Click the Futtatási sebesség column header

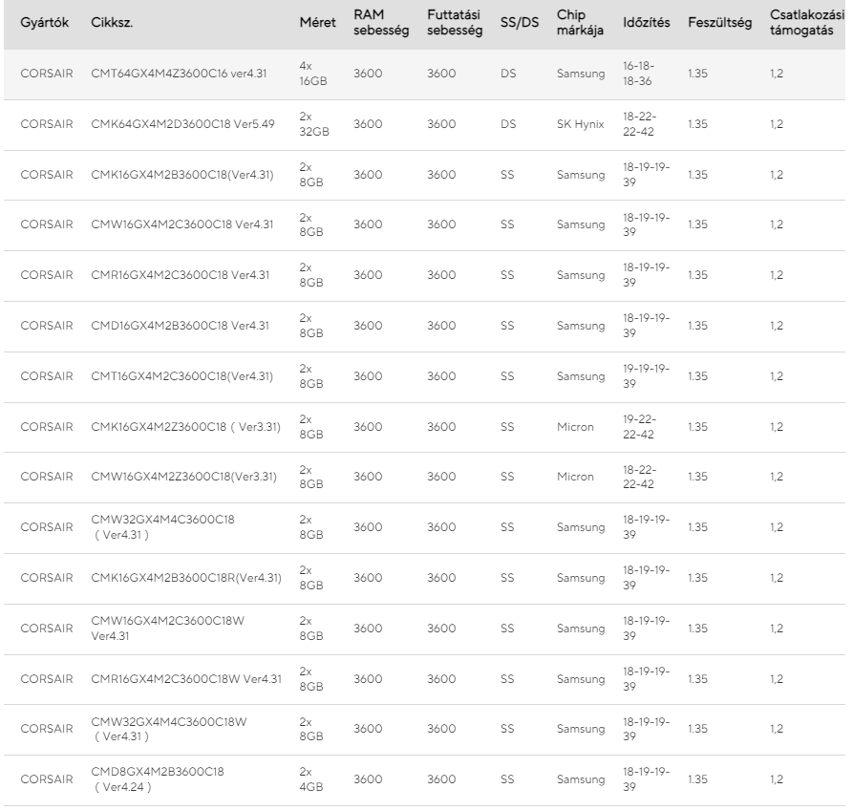click(455, 23)
